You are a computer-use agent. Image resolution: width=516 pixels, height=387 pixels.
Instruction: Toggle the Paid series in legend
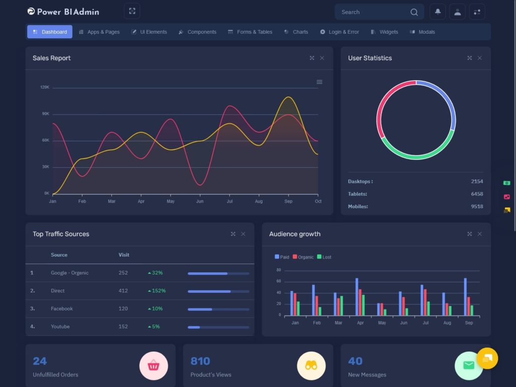(x=282, y=257)
